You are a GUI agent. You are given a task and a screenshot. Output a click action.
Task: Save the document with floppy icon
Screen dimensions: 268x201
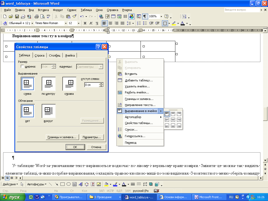pyautogui.click(x=17, y=16)
